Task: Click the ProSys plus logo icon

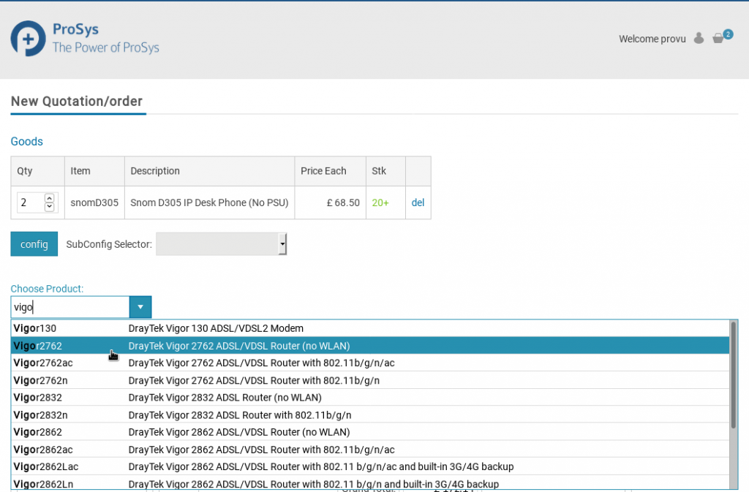Action: click(29, 38)
